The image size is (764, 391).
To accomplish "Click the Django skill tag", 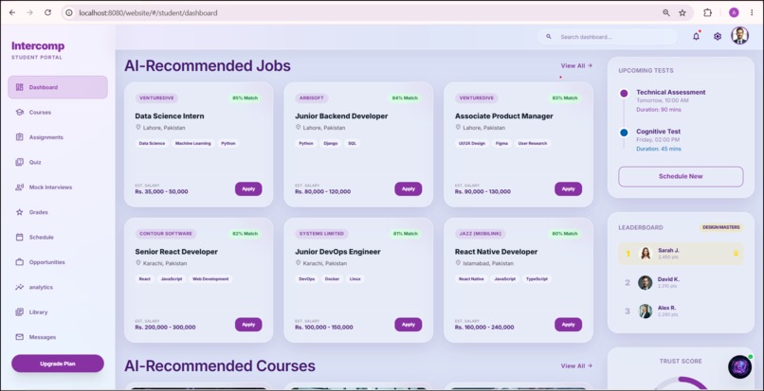I will tap(331, 144).
